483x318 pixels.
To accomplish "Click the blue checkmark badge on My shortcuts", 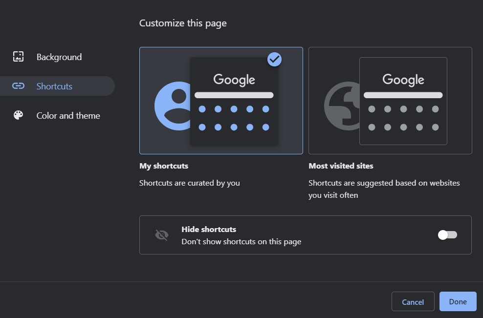I will click(274, 60).
